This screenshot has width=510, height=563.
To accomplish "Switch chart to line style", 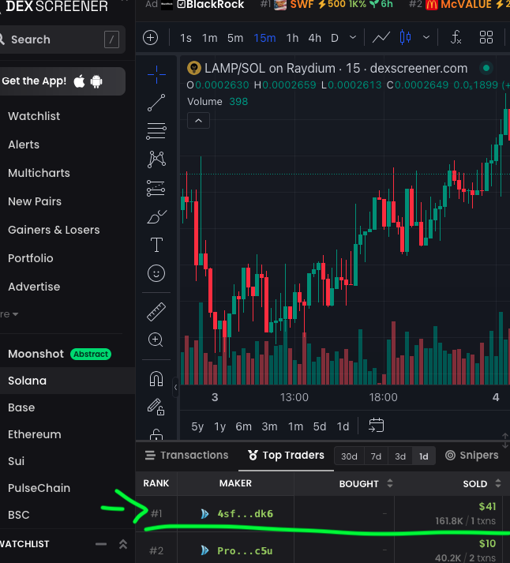I will coord(381,37).
